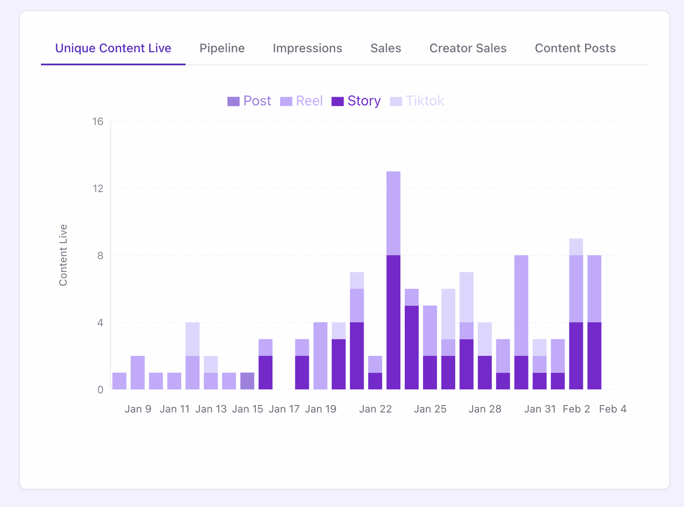Toggle the Post series color swatch

coord(234,101)
